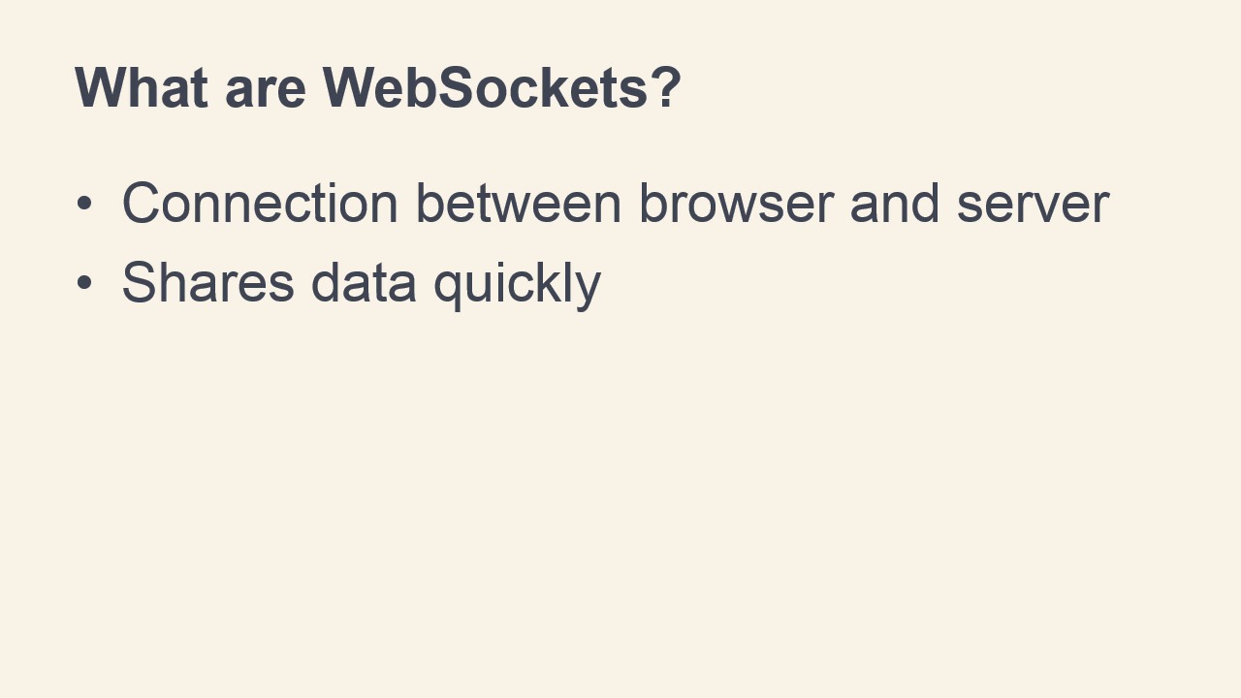
Task: Click the empty slide area below the bullets
Action: tap(620, 504)
